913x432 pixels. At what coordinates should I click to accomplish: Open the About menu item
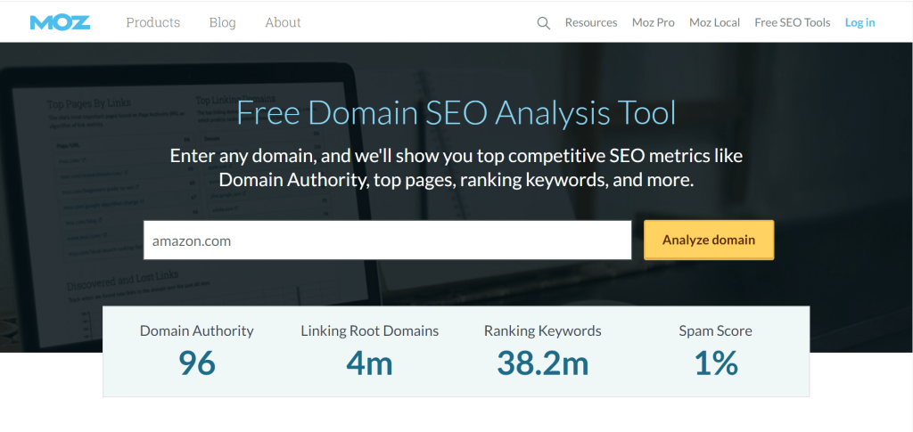(x=283, y=22)
